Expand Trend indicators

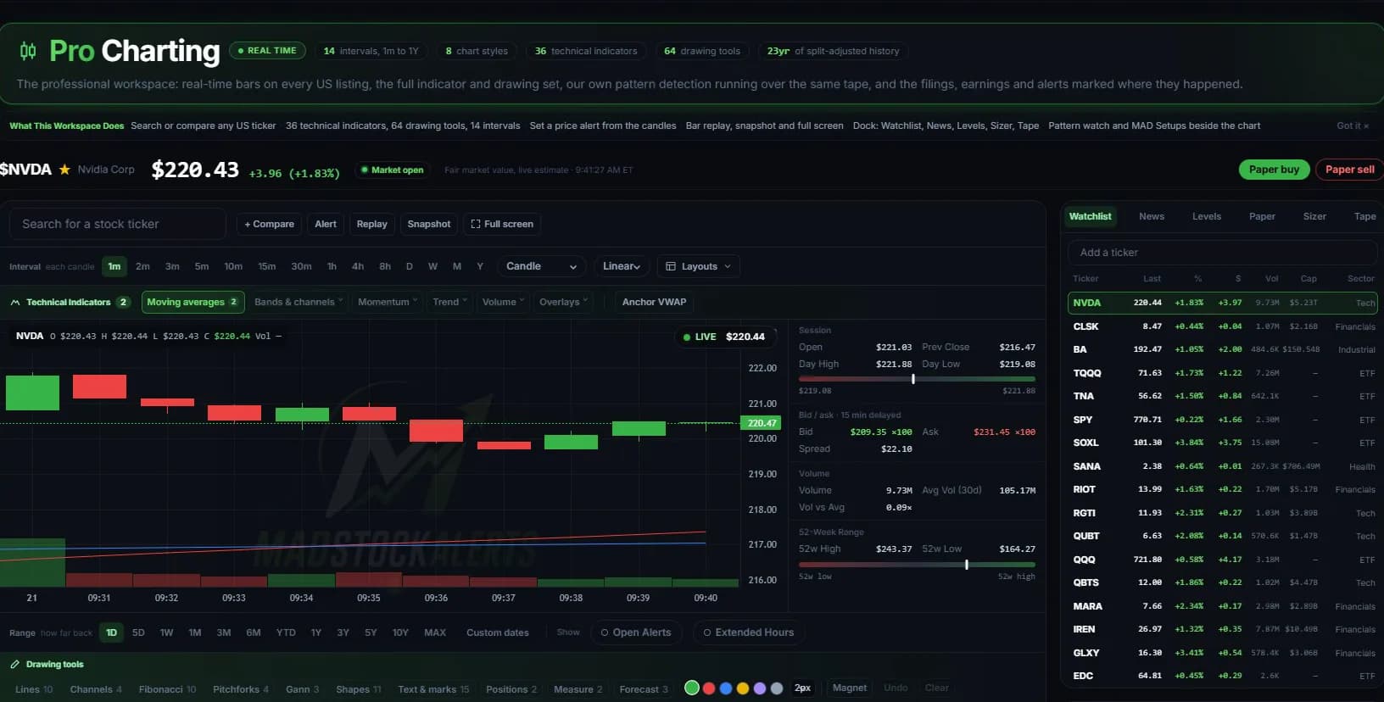pos(449,302)
